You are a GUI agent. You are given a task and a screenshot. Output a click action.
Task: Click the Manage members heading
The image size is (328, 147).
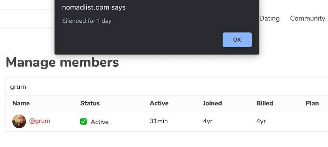[62, 62]
